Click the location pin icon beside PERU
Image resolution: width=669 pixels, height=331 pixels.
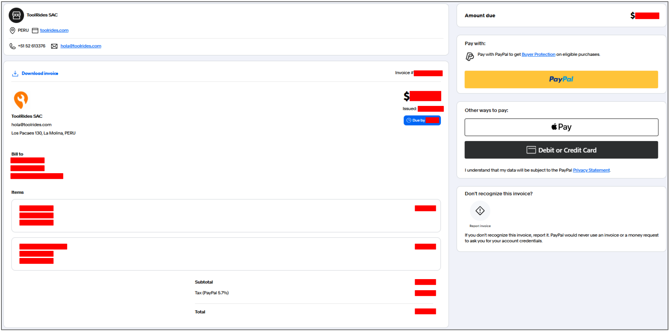coord(13,30)
